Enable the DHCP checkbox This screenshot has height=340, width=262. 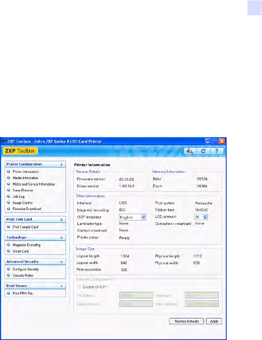(x=79, y=287)
